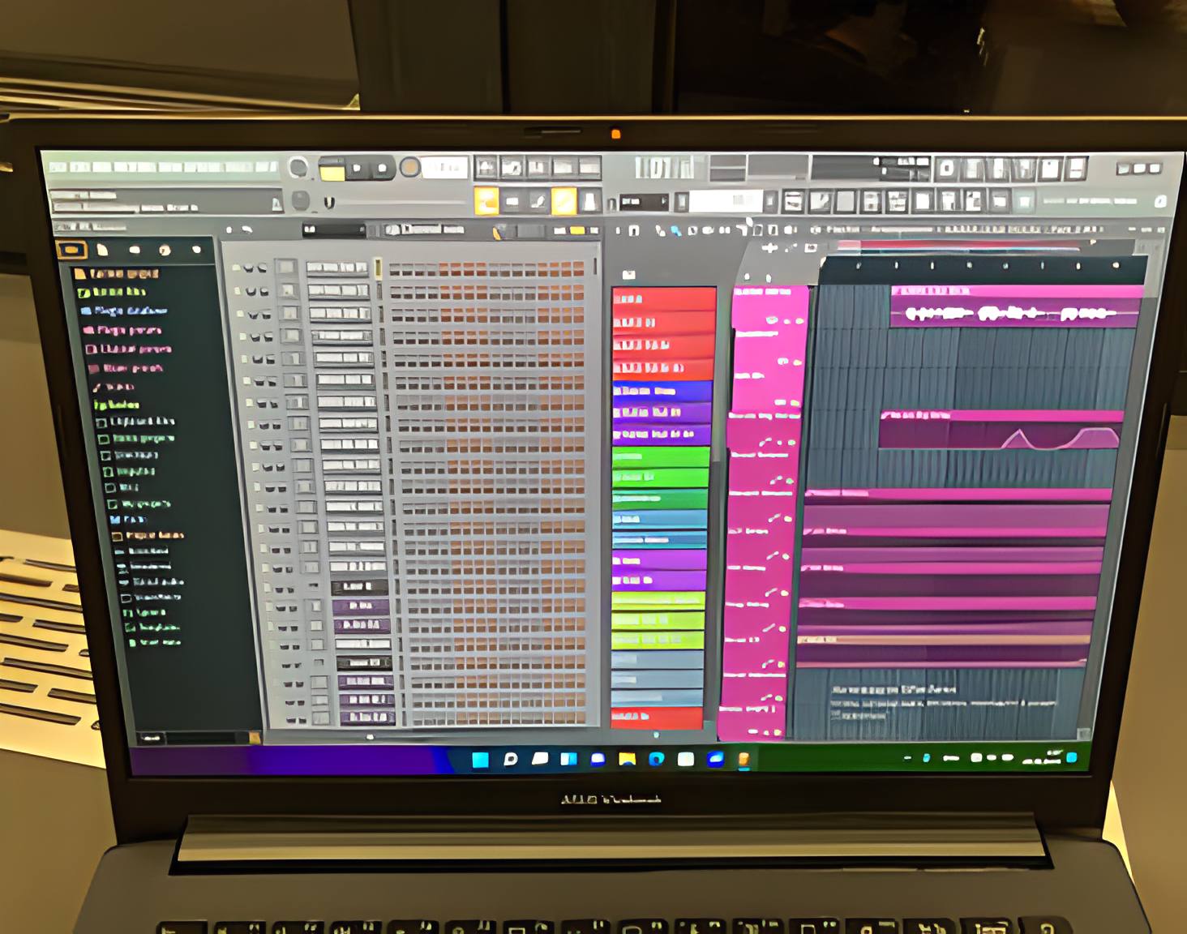Click the second file-shaped tab icon atop the Browser
This screenshot has width=1187, height=934.
tap(103, 250)
